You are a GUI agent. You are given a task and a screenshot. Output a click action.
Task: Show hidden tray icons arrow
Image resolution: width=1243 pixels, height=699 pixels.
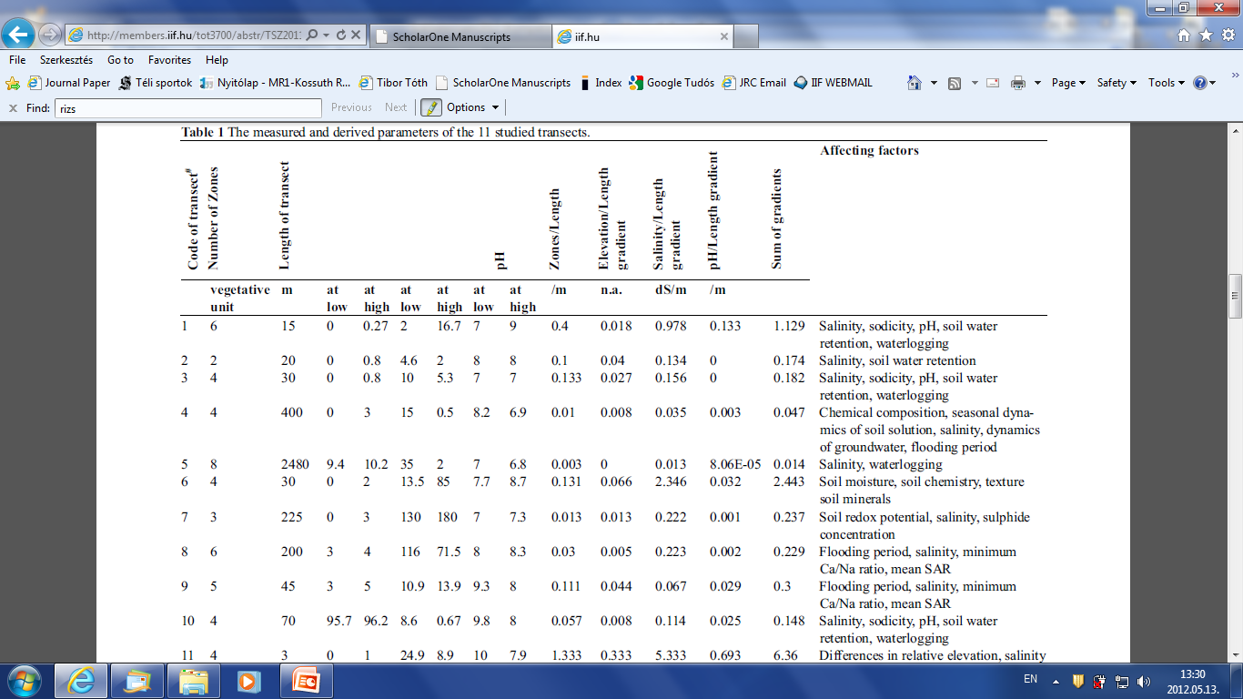1057,681
